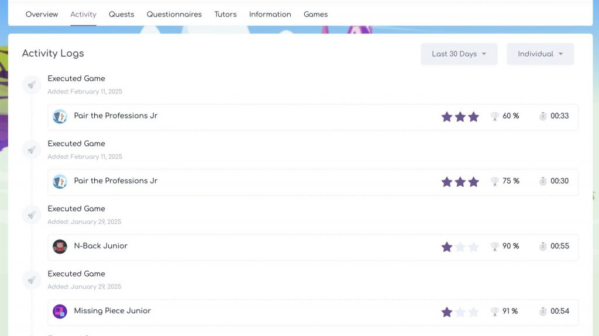Switch to the Overview tab
The width and height of the screenshot is (599, 336).
coord(42,14)
